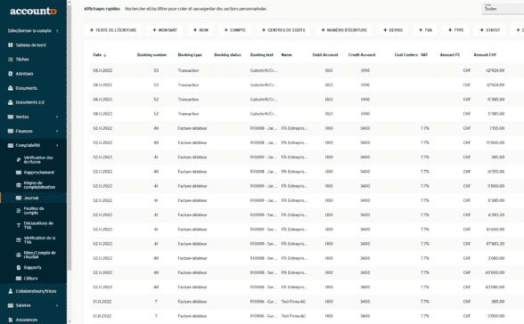This screenshot has width=524, height=324.
Task: Sort by Name column header
Action: pyautogui.click(x=286, y=54)
